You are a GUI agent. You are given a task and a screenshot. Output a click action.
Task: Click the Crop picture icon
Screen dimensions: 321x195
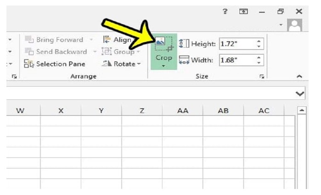tap(163, 44)
